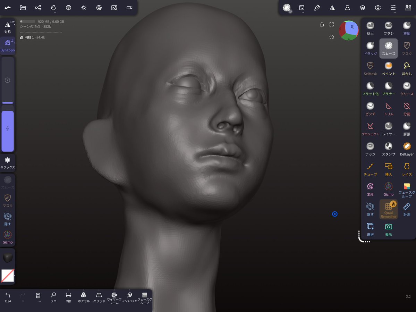Click the リラックス (Relax) button
This screenshot has height=312, width=416.
point(8,163)
